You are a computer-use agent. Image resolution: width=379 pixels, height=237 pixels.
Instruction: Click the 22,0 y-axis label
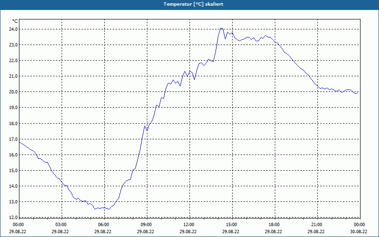pos(14,61)
